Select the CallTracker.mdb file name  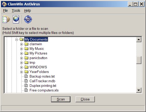point(42,81)
